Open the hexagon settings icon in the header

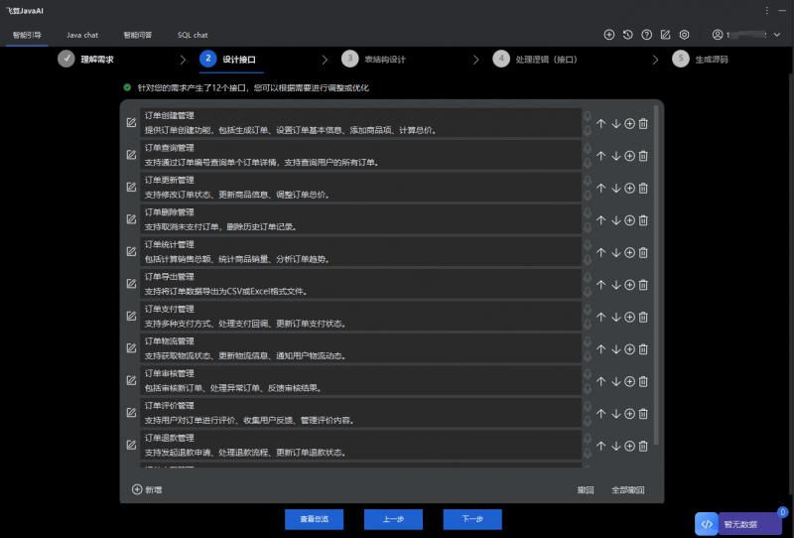coord(684,35)
